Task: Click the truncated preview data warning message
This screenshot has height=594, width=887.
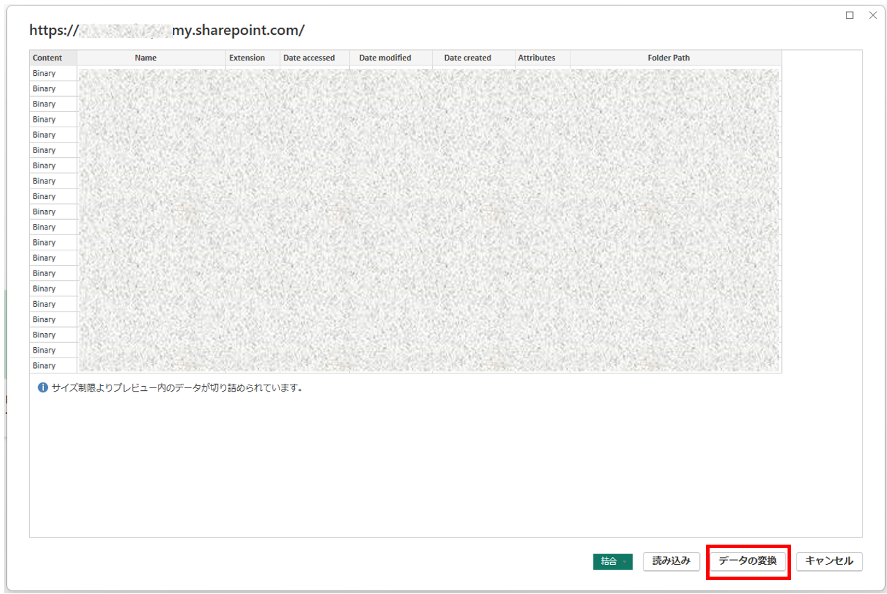Action: click(x=177, y=387)
